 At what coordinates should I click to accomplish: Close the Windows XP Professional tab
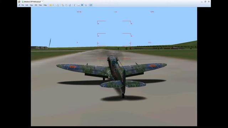click(x=42, y=1)
